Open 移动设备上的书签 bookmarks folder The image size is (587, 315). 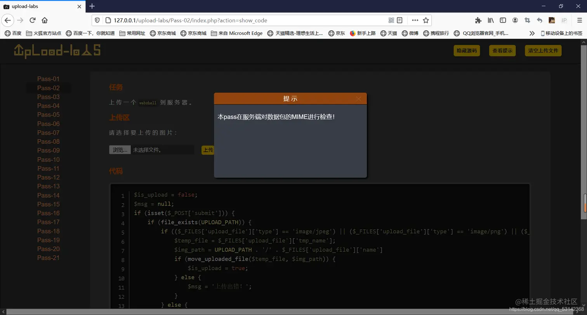pyautogui.click(x=562, y=33)
